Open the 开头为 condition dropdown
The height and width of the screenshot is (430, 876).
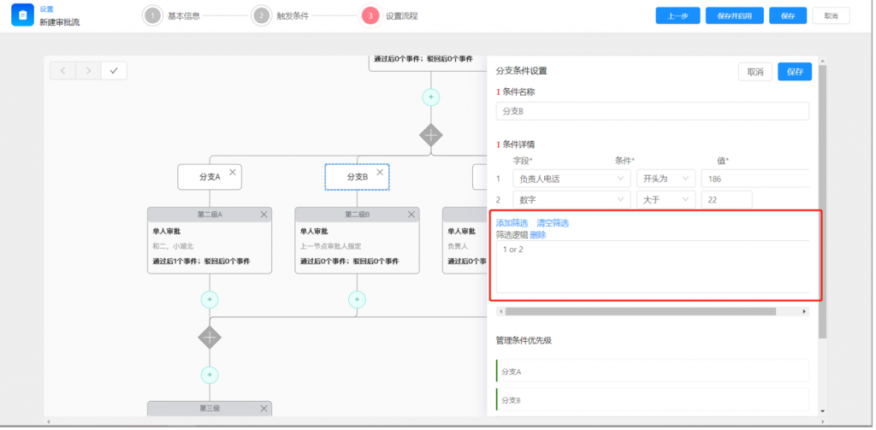pyautogui.click(x=664, y=179)
